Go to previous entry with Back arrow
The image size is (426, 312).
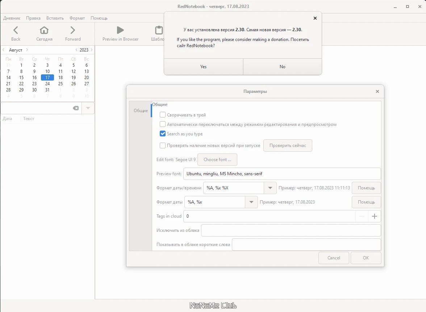pyautogui.click(x=16, y=30)
